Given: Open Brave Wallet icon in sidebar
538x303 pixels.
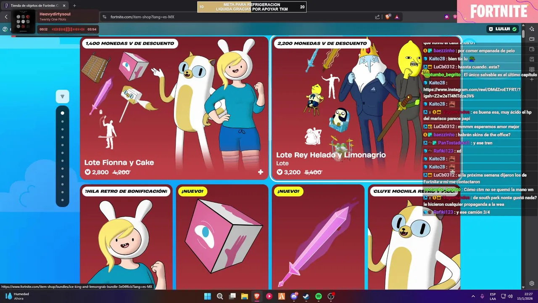Looking at the screenshot, I should 532,49.
